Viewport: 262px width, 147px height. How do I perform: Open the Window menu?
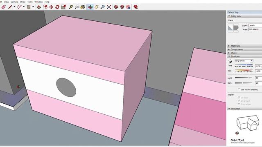[x=38, y=2]
